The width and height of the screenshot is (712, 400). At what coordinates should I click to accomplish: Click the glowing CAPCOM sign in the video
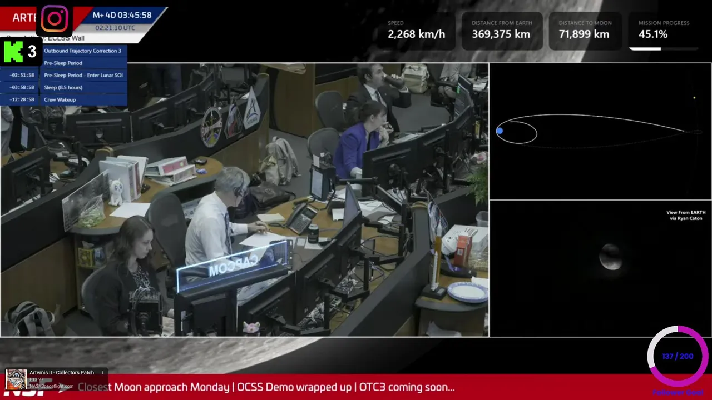233,267
